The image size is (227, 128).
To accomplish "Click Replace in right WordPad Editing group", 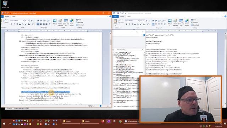I will coord(195,22).
